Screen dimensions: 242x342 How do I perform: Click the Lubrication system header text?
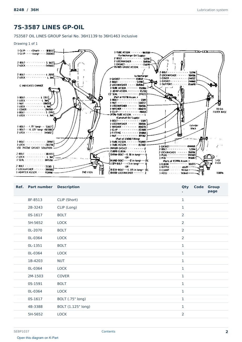tap(213, 10)
